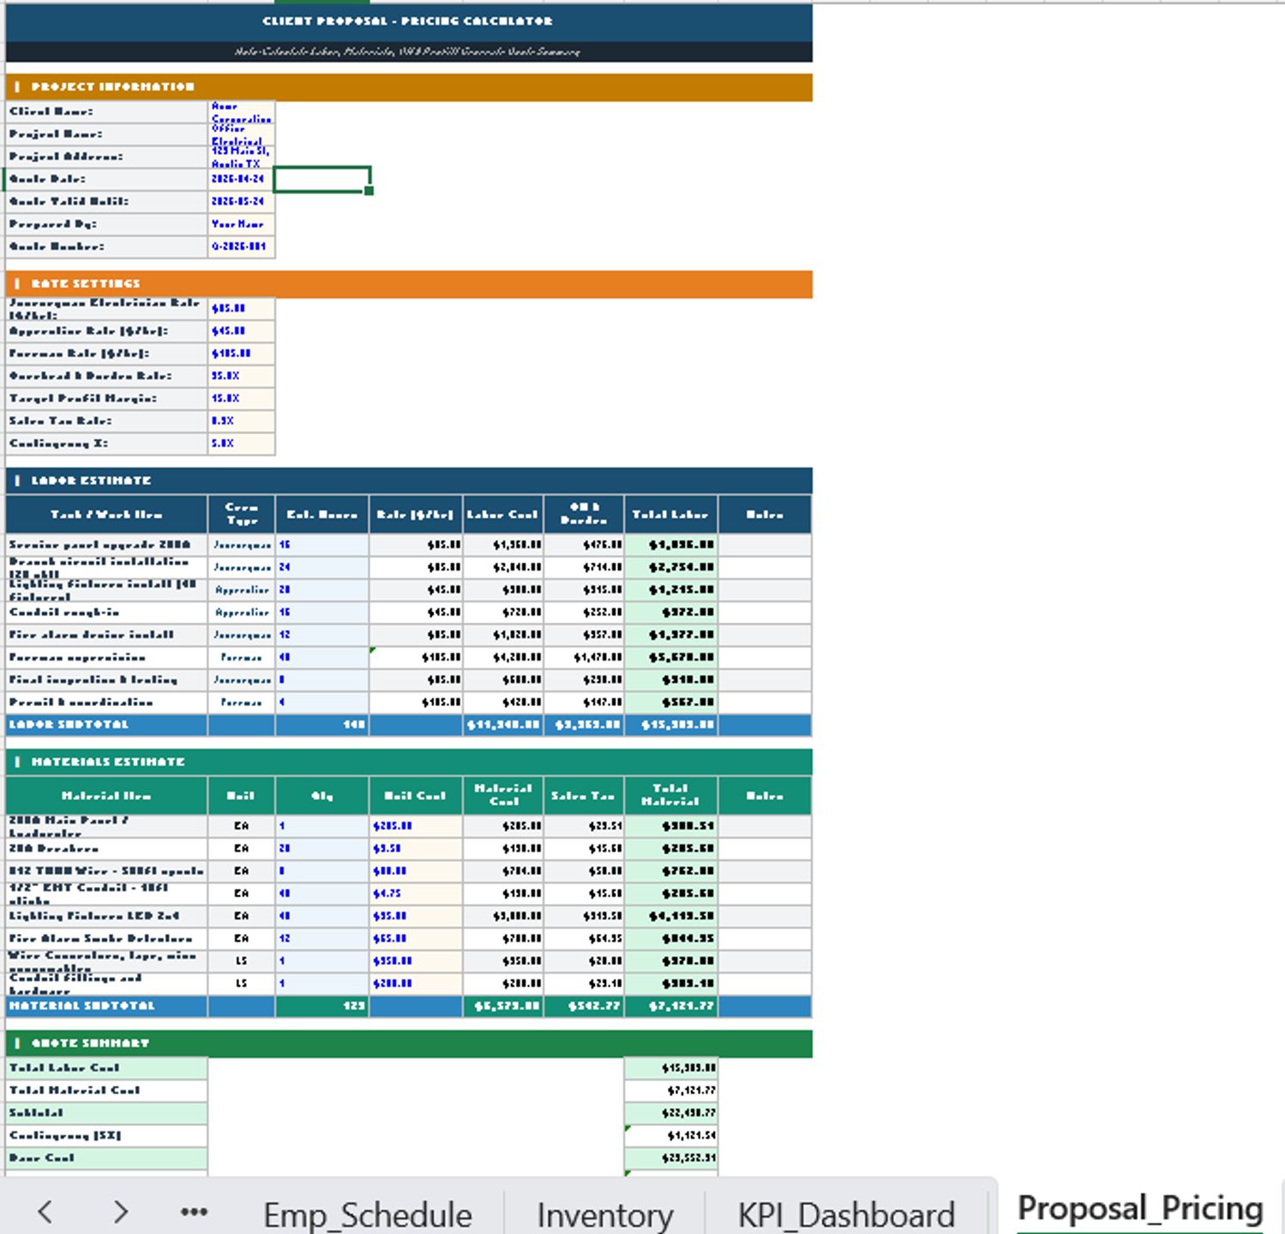Click the selected empty cell beside Quote Date

(322, 179)
